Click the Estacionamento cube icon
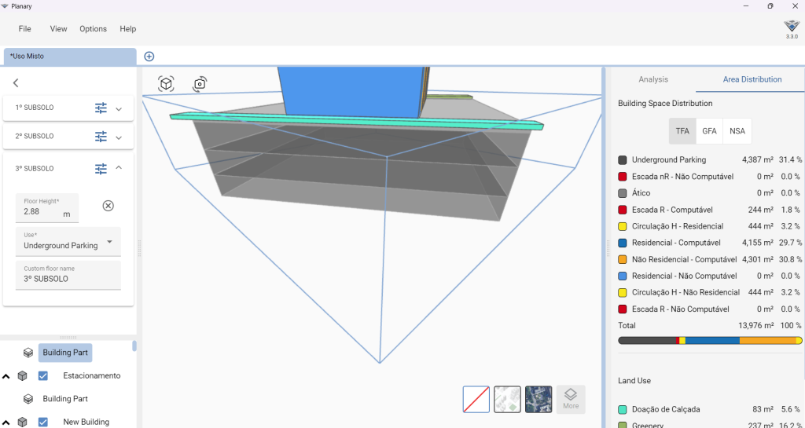The image size is (805, 428). (x=22, y=375)
